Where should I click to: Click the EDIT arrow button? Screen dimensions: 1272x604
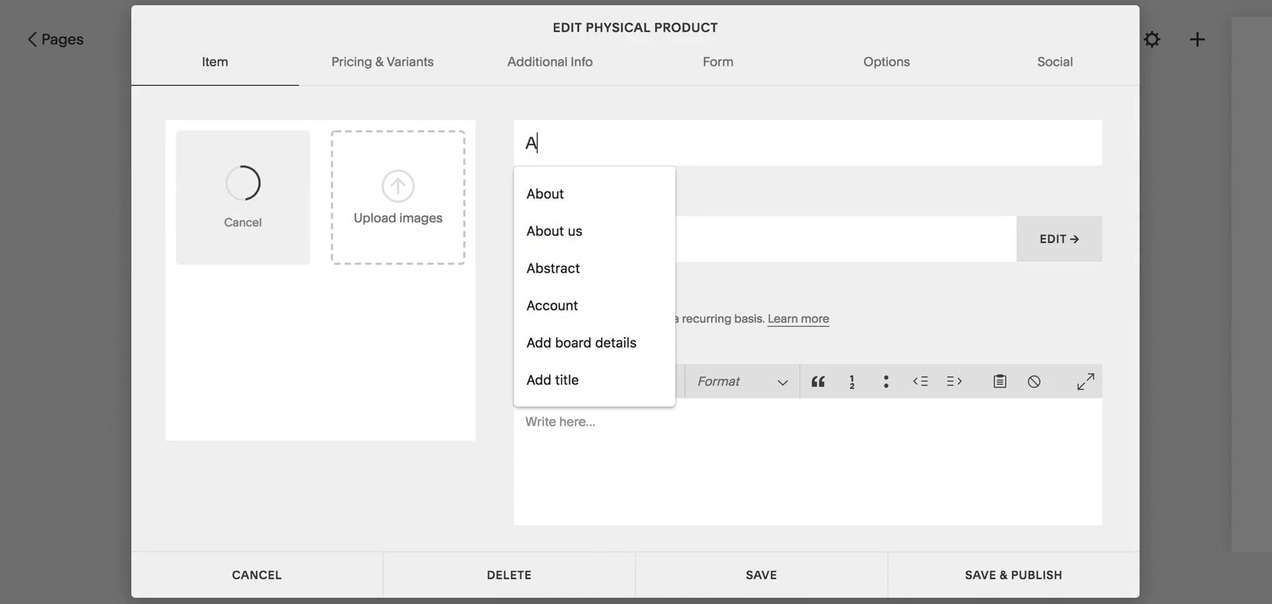(1059, 239)
